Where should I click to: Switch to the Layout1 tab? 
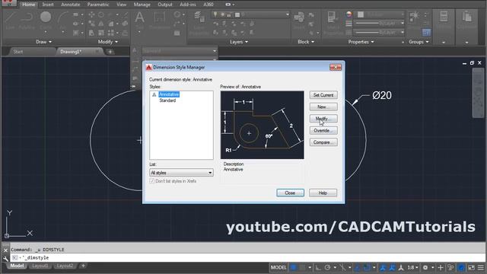(x=40, y=266)
